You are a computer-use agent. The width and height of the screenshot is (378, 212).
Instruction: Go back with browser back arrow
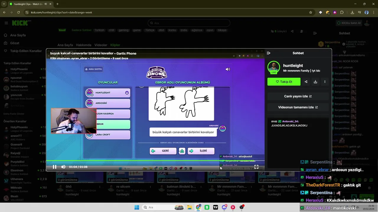(x=4, y=12)
